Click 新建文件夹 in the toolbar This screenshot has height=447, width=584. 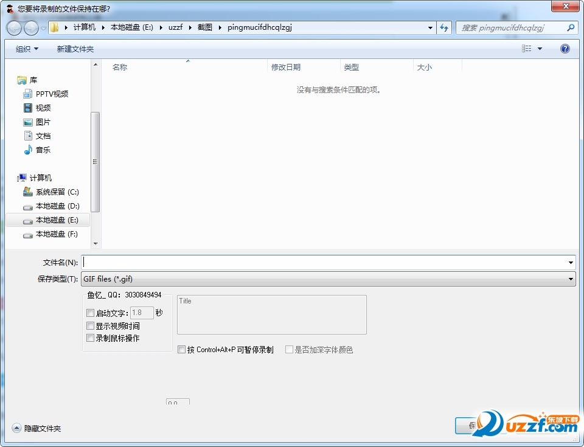click(x=75, y=49)
